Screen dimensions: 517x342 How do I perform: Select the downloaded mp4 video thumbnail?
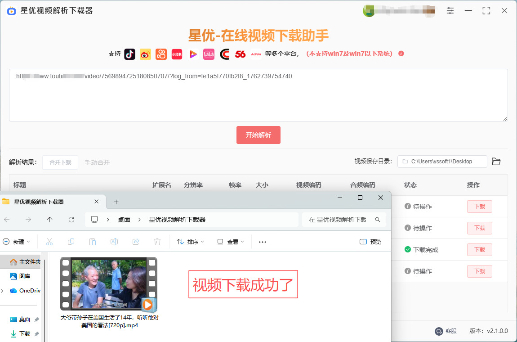[108, 284]
